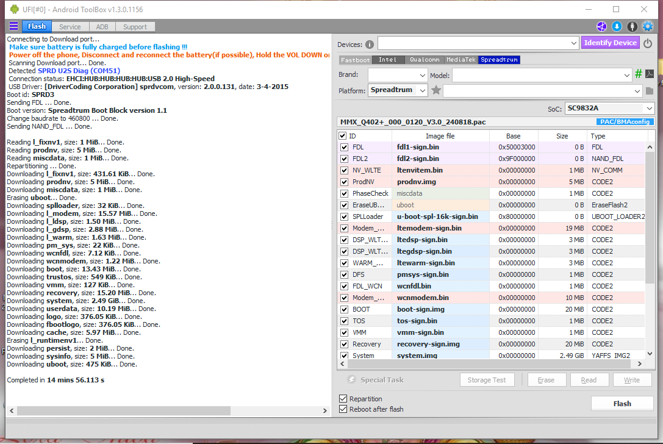Select the Fastboot platform tab
The height and width of the screenshot is (444, 663).
click(355, 60)
